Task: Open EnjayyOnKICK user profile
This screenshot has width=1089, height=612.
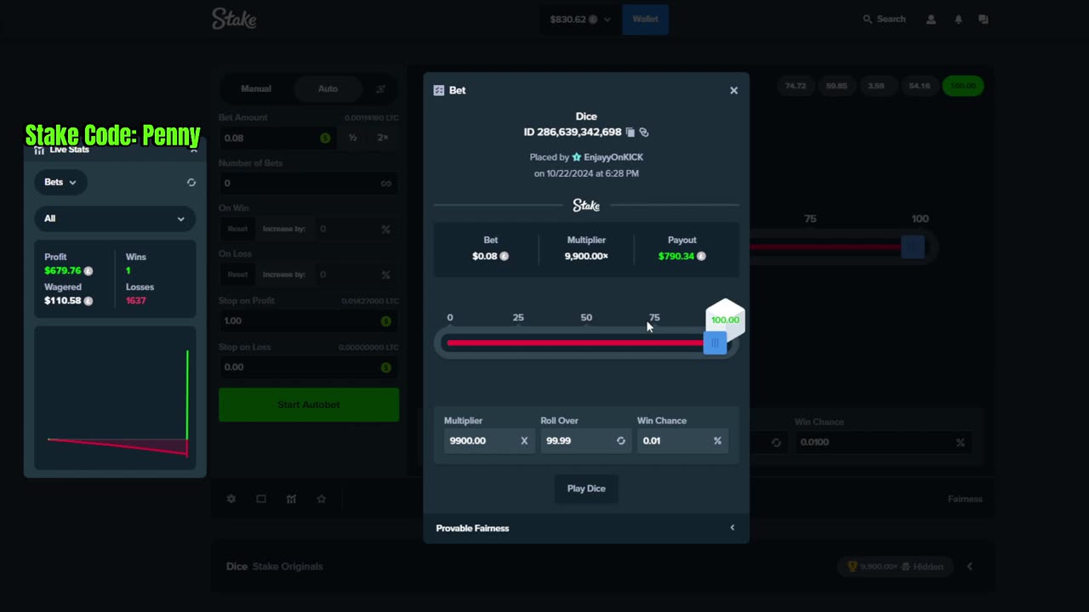Action: [613, 157]
